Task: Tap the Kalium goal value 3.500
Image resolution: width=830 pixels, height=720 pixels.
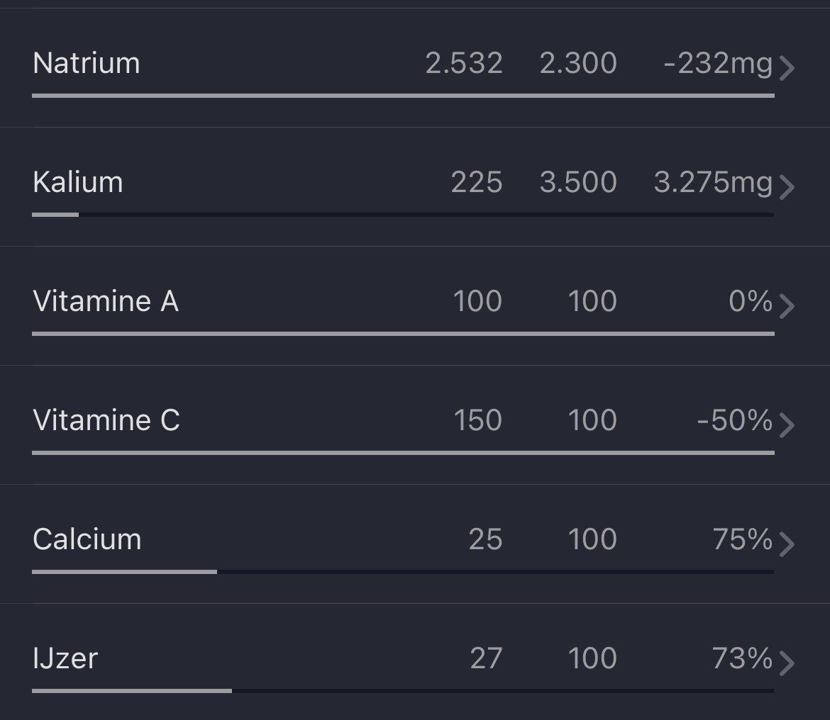Action: point(578,182)
